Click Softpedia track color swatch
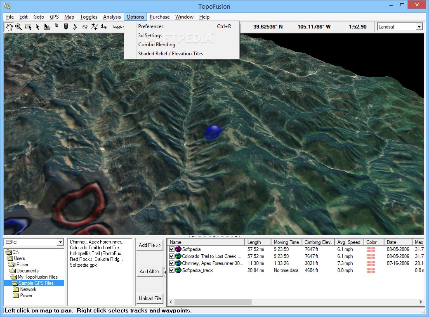Viewport: 429px width, 317px height. point(370,249)
